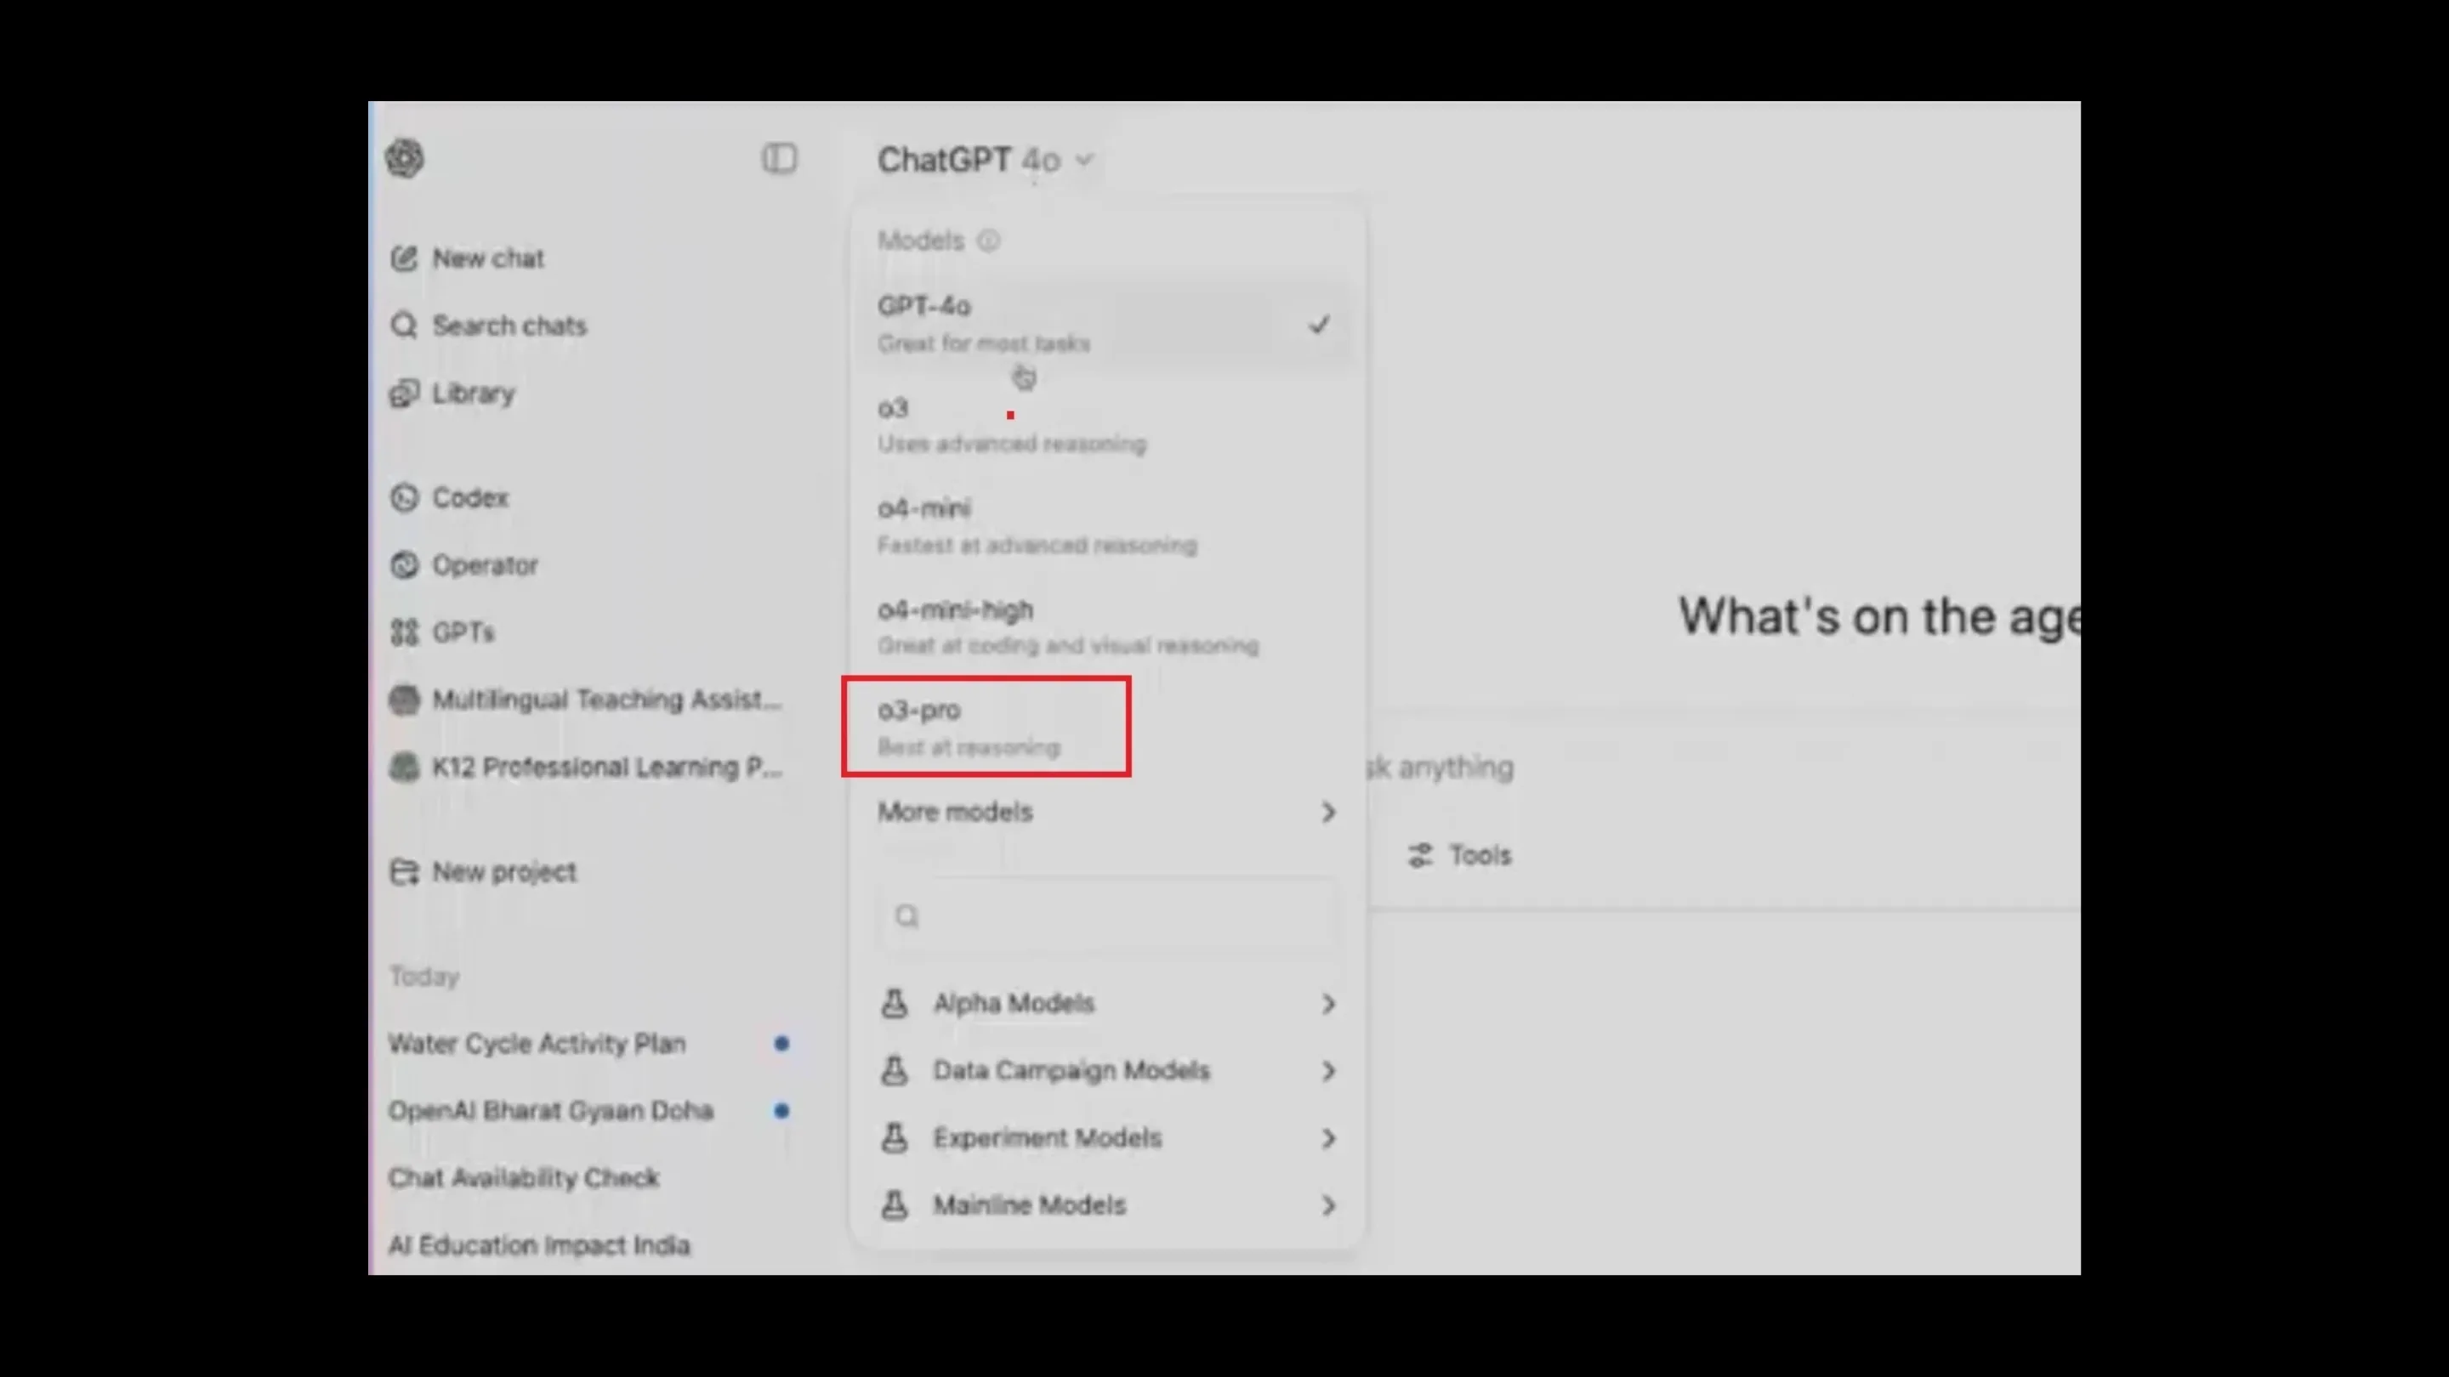Click the Library icon
Image resolution: width=2449 pixels, height=1377 pixels.
click(x=404, y=394)
